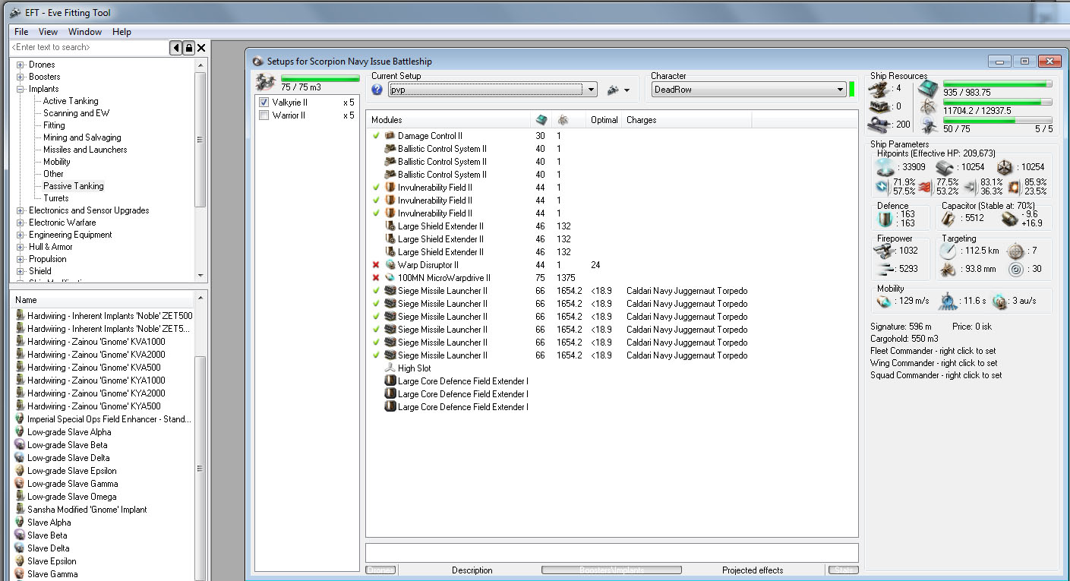Toggle the padlock icon beside the search box
The width and height of the screenshot is (1070, 581).
189,48
